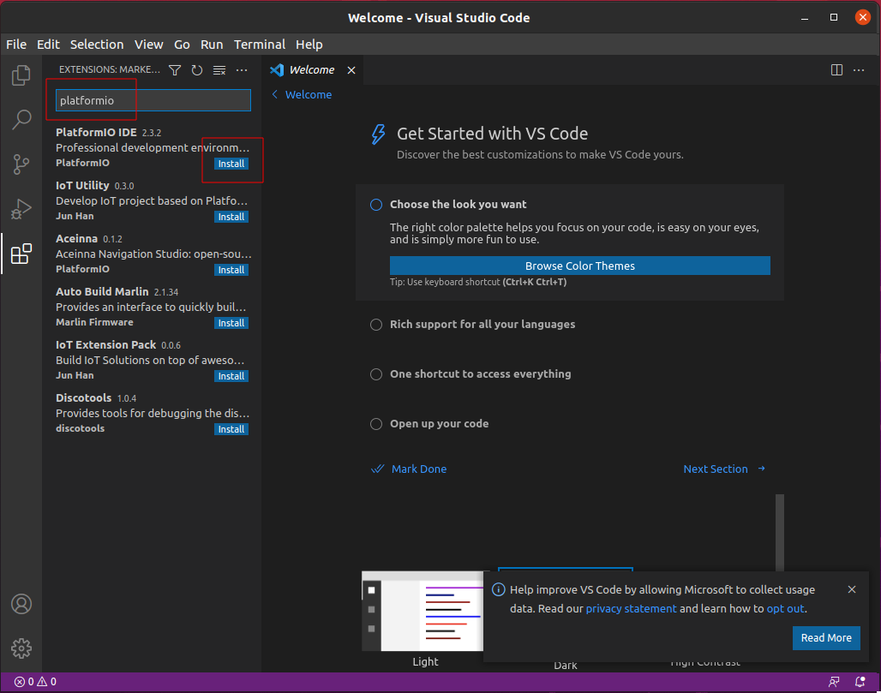Viewport: 881px width, 693px height.
Task: Open the Run menu
Action: click(x=212, y=45)
